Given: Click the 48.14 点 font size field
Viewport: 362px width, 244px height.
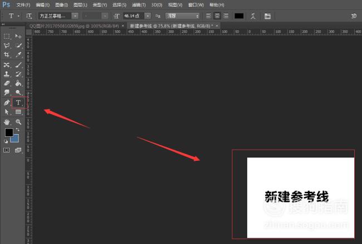Looking at the screenshot, I should pyautogui.click(x=134, y=16).
